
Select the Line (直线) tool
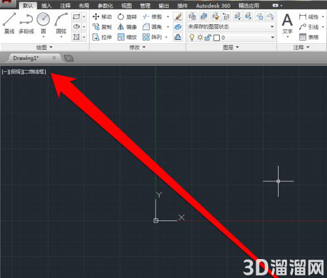tap(9, 23)
